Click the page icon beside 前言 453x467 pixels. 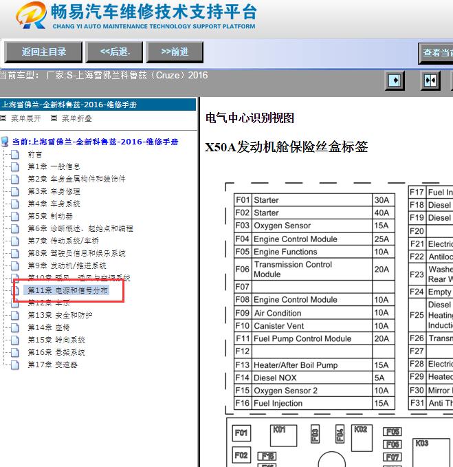click(x=15, y=154)
